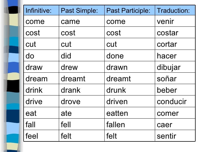This screenshot has width=202, height=152.
Task: Select the misspelled 'eatten' cell
Action: click(x=130, y=113)
